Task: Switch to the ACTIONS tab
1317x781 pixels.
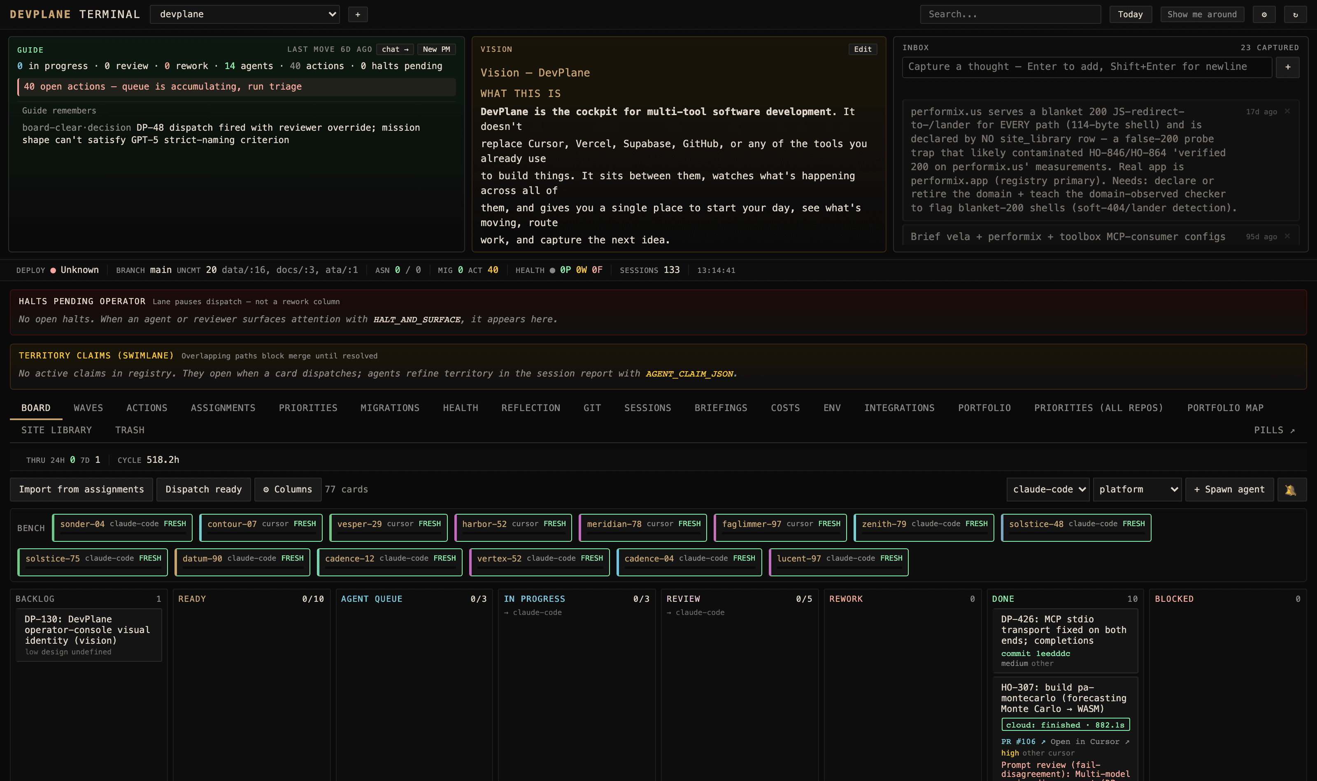Action: [147, 408]
